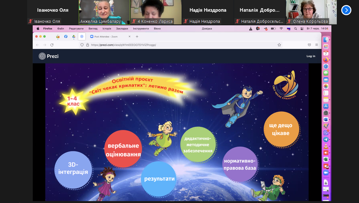Open Calendar from the dock
The width and height of the screenshot is (359, 203).
[326, 53]
